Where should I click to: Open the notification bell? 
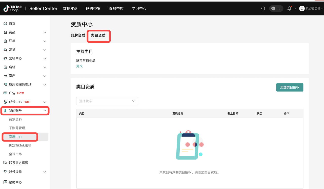tap(289, 8)
